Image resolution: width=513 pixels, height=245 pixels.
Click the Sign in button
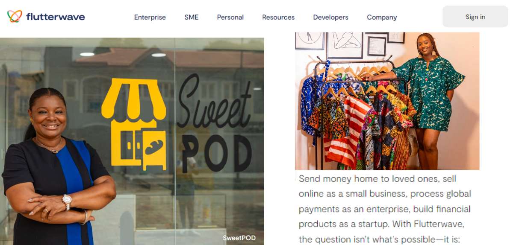(475, 17)
